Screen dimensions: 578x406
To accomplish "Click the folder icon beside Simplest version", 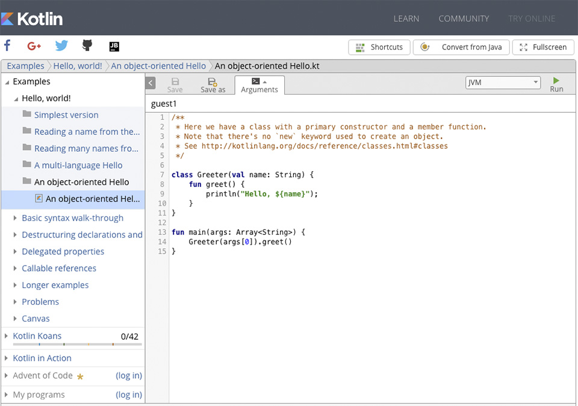I will point(26,114).
